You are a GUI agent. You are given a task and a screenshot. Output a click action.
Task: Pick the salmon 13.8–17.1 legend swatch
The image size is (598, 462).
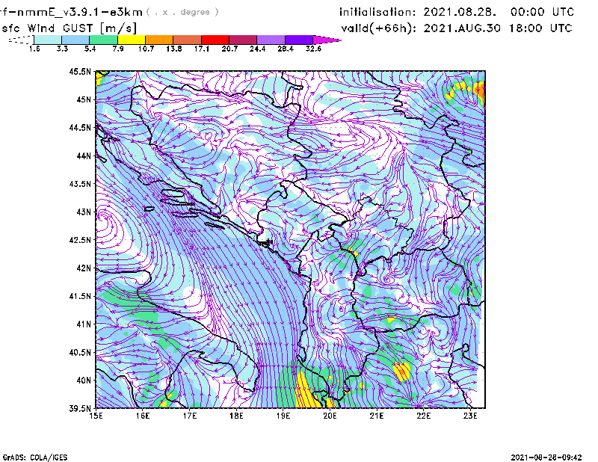click(188, 40)
